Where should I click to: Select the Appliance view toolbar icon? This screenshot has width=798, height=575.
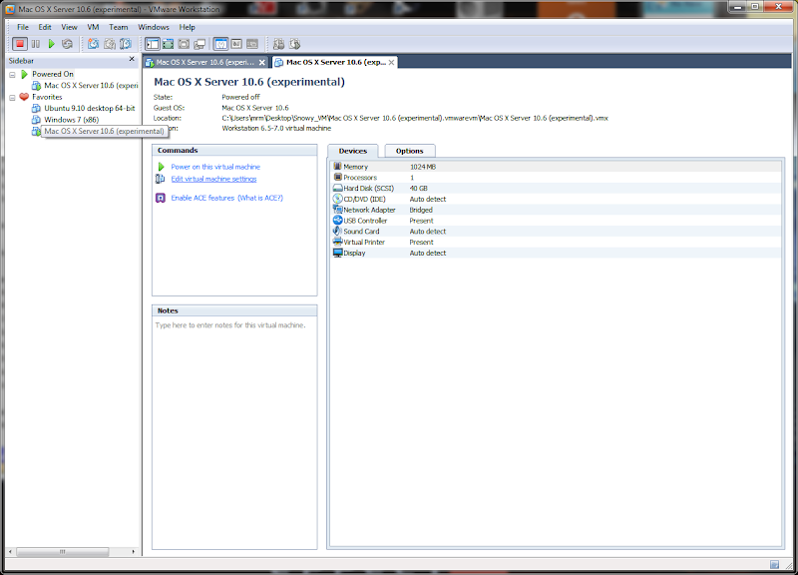click(236, 44)
